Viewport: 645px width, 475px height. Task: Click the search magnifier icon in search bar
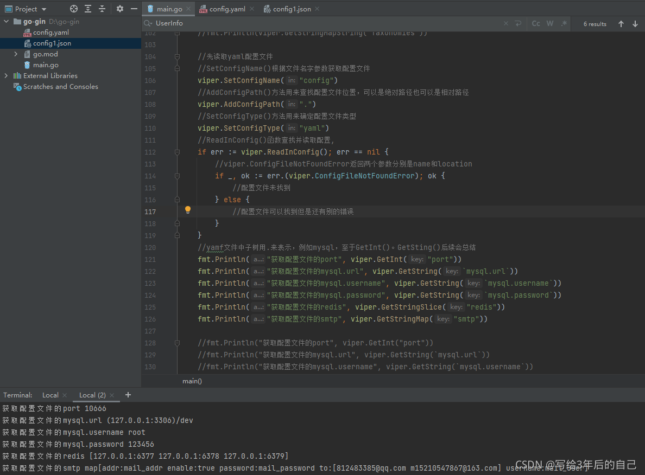pyautogui.click(x=147, y=23)
